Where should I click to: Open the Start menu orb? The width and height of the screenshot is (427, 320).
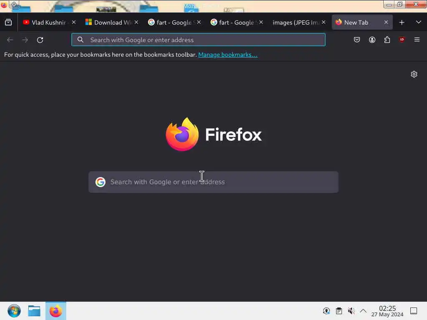coord(14,311)
